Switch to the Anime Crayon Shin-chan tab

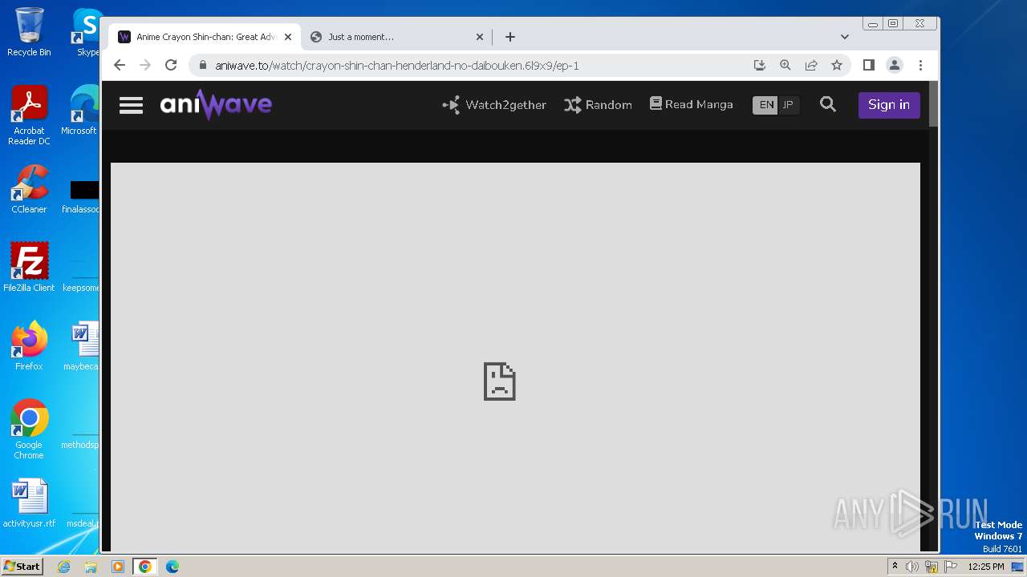pos(205,37)
